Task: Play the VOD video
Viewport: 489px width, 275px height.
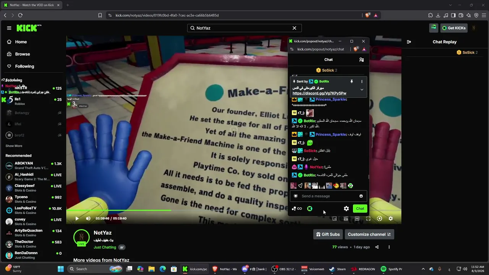Action: tap(77, 218)
